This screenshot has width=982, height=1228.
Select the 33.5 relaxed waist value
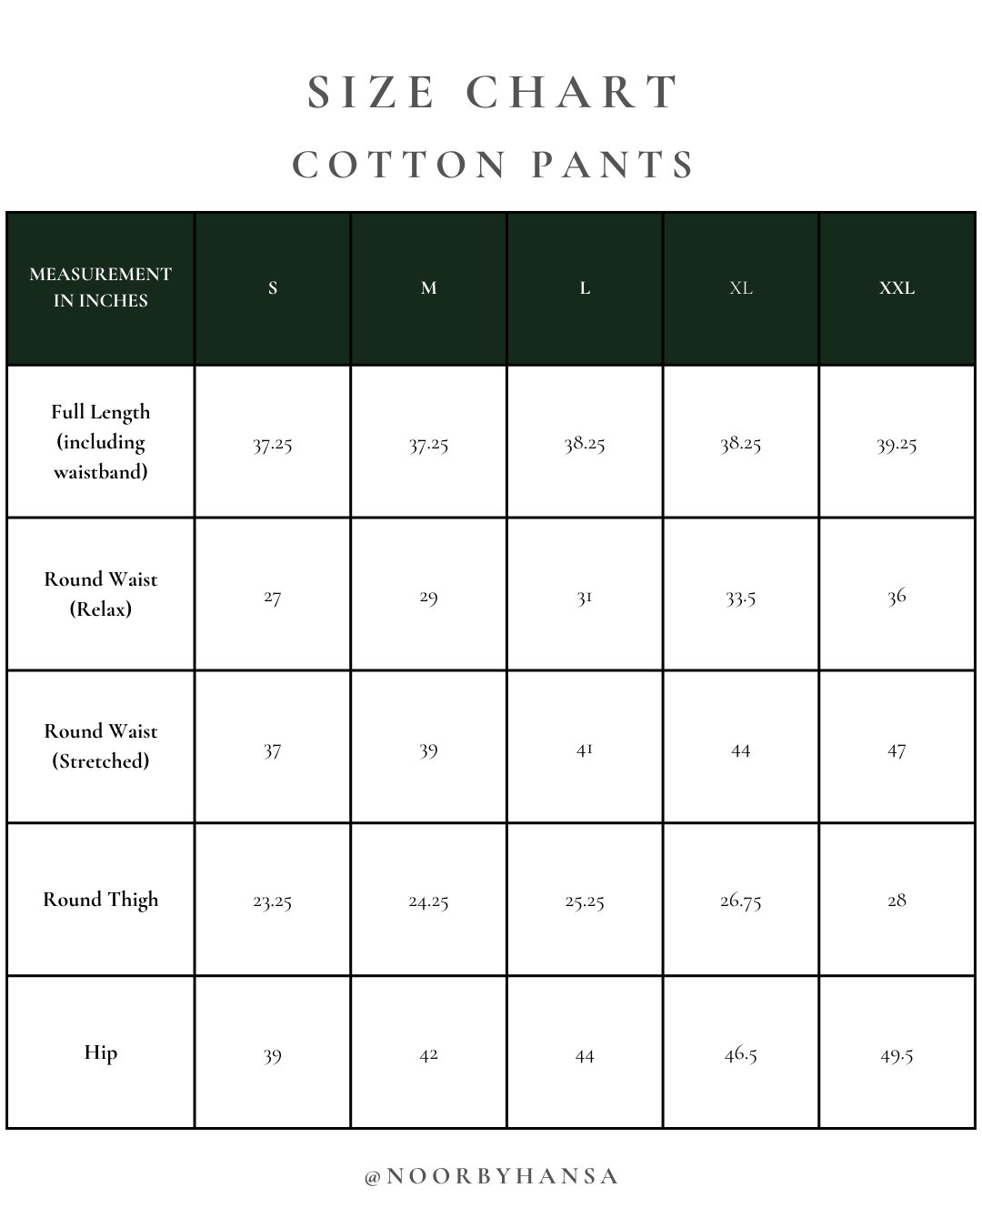(741, 597)
